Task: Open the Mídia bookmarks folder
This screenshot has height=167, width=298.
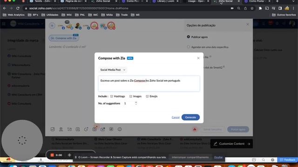Action: (x=107, y=15)
